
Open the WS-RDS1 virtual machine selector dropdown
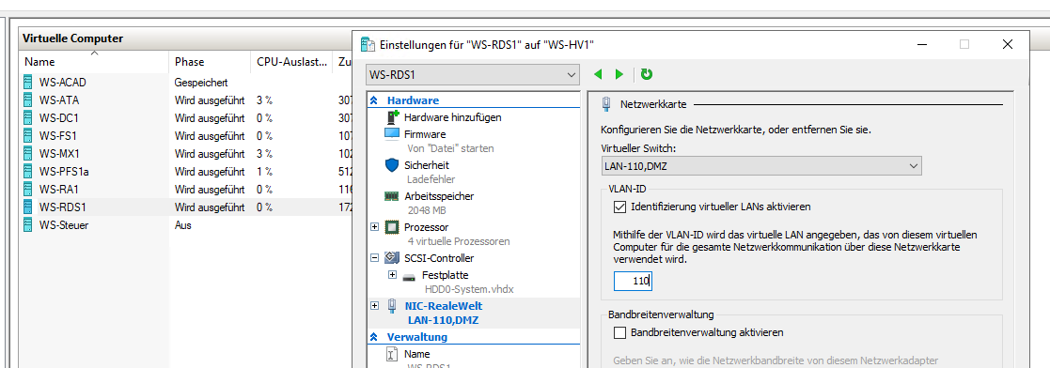tap(473, 74)
